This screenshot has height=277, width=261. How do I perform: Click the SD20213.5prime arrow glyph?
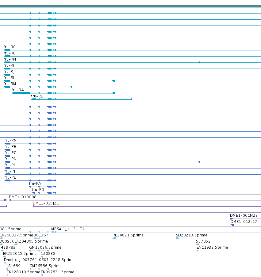(178, 238)
